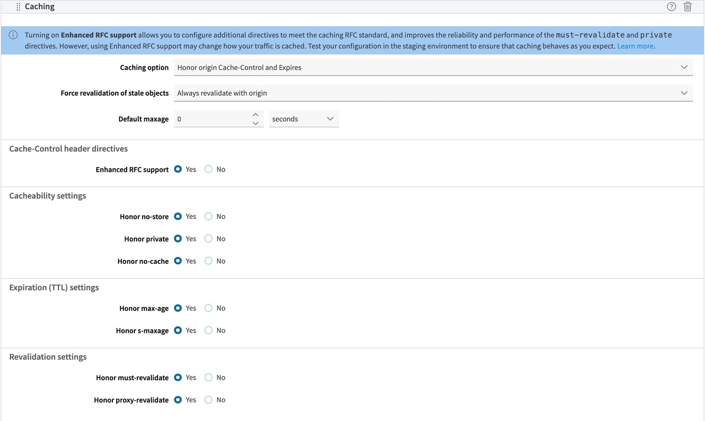The height and width of the screenshot is (421, 705).
Task: Decrease Default maxage with down arrow
Action: 255,123
